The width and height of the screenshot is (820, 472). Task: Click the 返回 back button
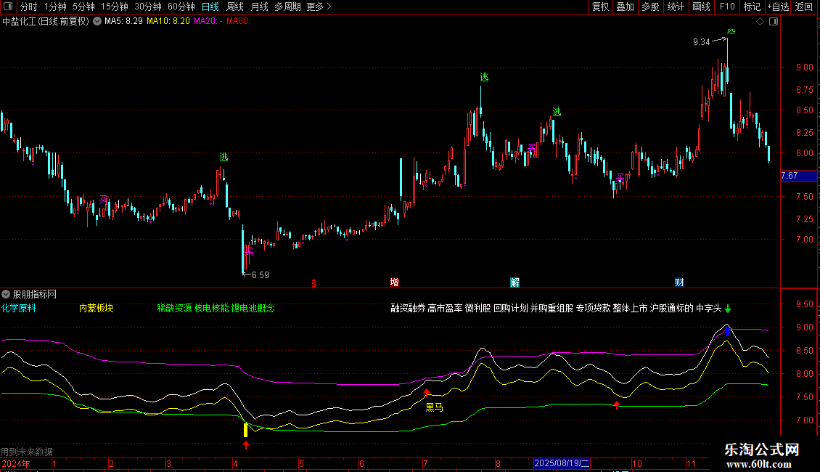pyautogui.click(x=804, y=7)
